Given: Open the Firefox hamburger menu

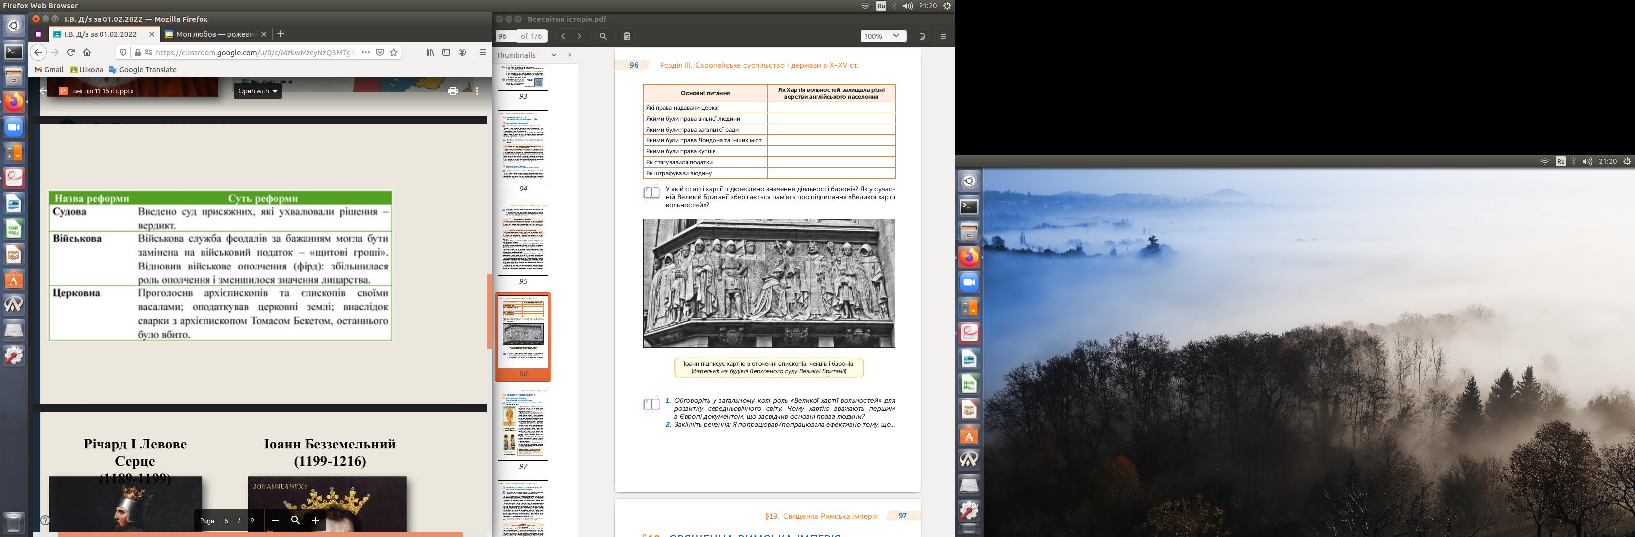Looking at the screenshot, I should 482,53.
